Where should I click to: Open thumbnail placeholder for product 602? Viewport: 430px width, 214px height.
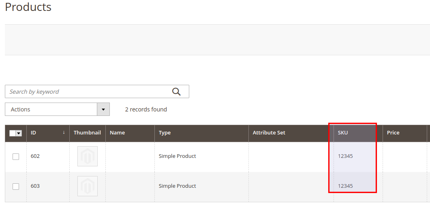[x=88, y=156]
